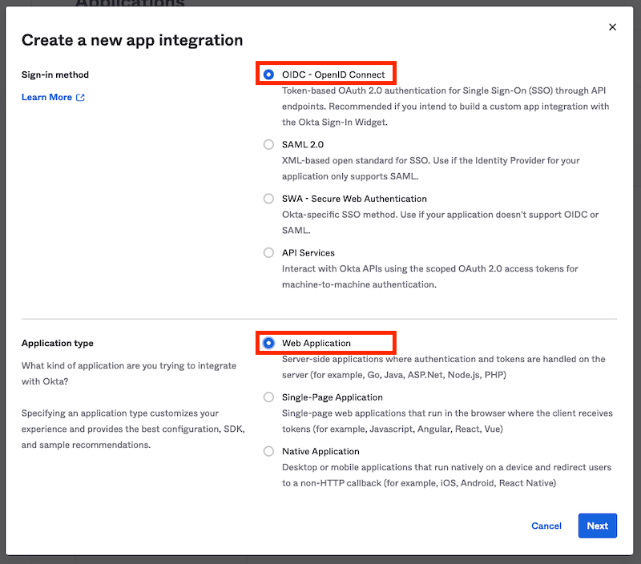Cancel creating the app integration
Viewport: 641px width, 564px height.
pyautogui.click(x=546, y=526)
